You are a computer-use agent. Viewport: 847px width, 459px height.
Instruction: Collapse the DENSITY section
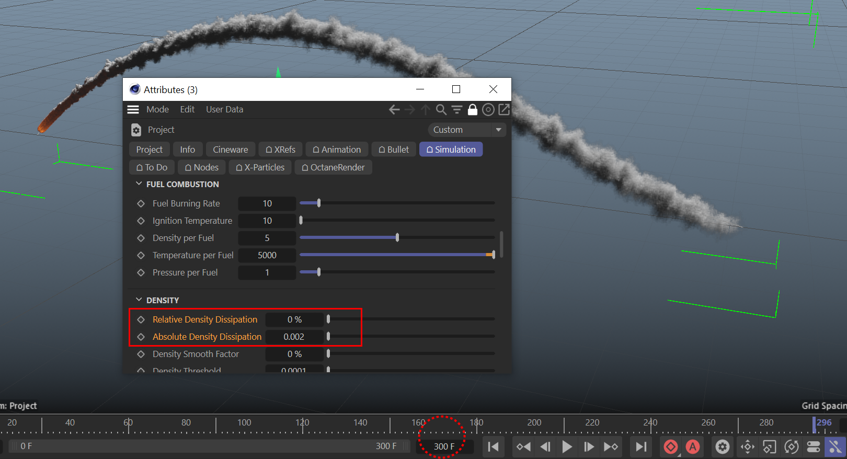[x=139, y=300]
